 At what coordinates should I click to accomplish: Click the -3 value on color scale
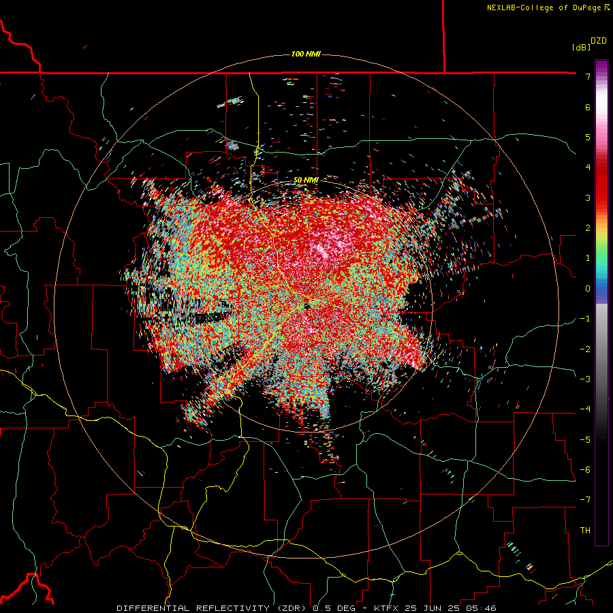(585, 379)
